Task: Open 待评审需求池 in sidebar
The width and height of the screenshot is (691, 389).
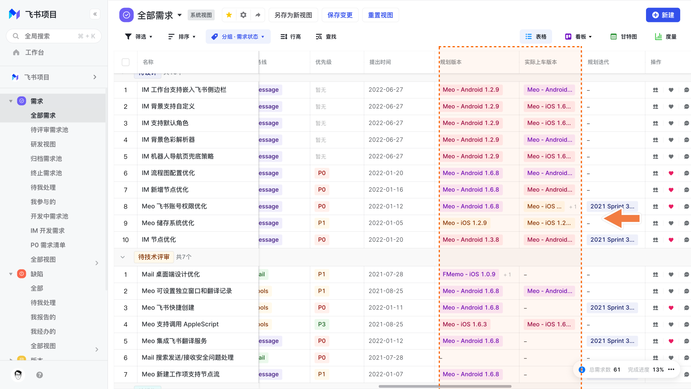Action: coord(49,130)
